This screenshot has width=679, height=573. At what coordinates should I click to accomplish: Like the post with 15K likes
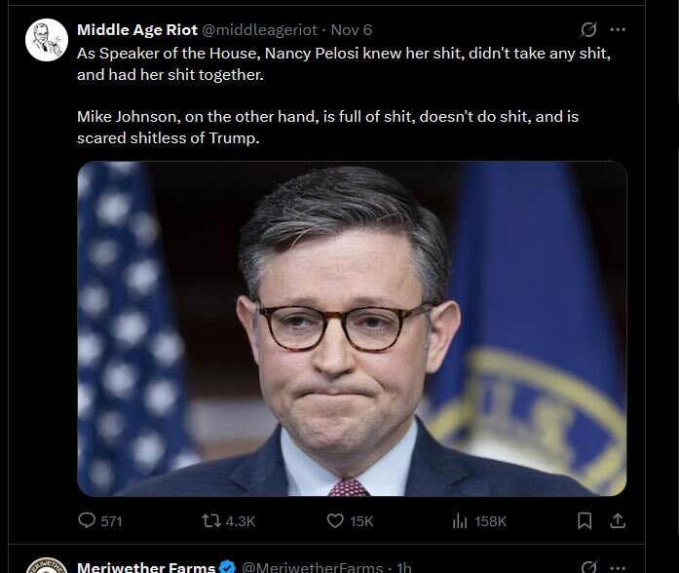point(336,521)
